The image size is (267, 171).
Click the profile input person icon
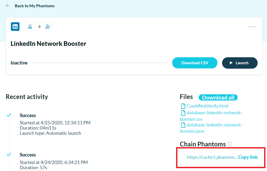[x=30, y=26]
